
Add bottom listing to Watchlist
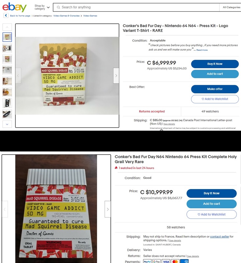point(211,214)
